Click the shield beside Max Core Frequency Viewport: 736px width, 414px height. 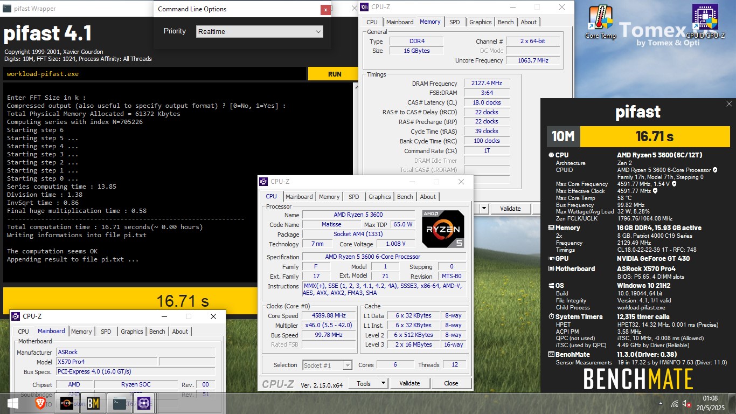(x=674, y=184)
